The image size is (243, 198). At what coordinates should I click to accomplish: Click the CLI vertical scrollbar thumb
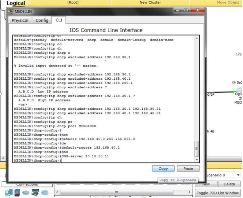197,148
